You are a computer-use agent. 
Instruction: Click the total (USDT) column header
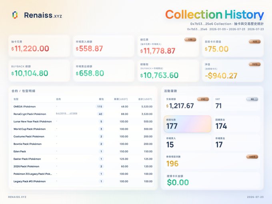145,99
